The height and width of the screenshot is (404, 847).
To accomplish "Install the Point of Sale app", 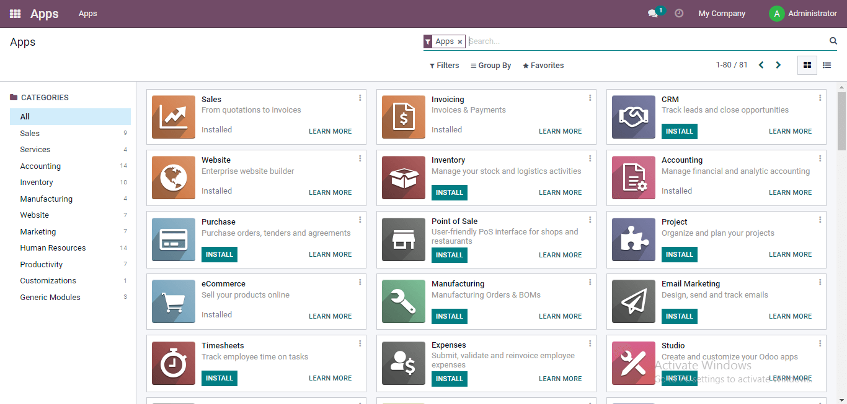I will click(x=450, y=255).
